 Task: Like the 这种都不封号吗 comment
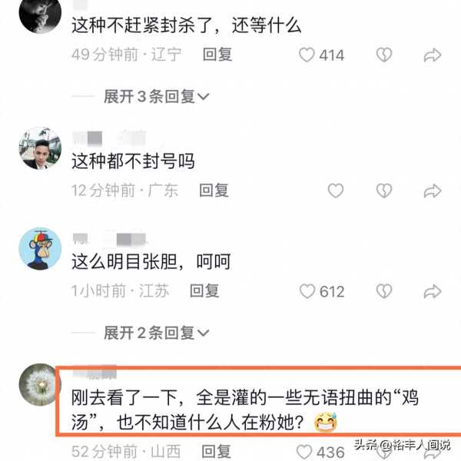[336, 191]
